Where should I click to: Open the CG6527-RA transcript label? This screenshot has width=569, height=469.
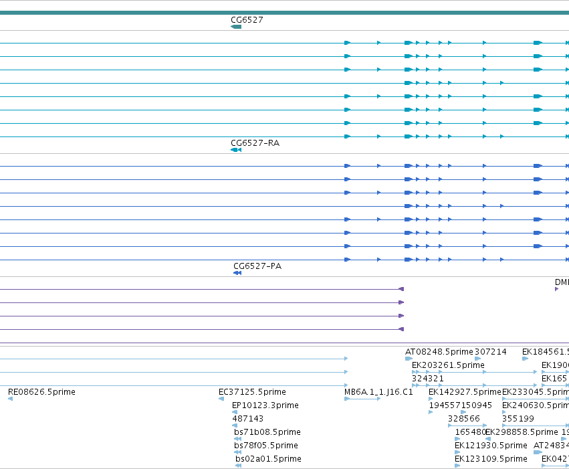point(255,143)
